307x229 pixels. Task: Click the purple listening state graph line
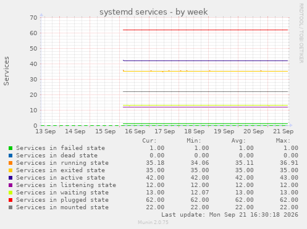(205, 107)
